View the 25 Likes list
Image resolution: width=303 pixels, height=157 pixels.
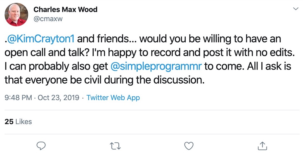(18, 122)
